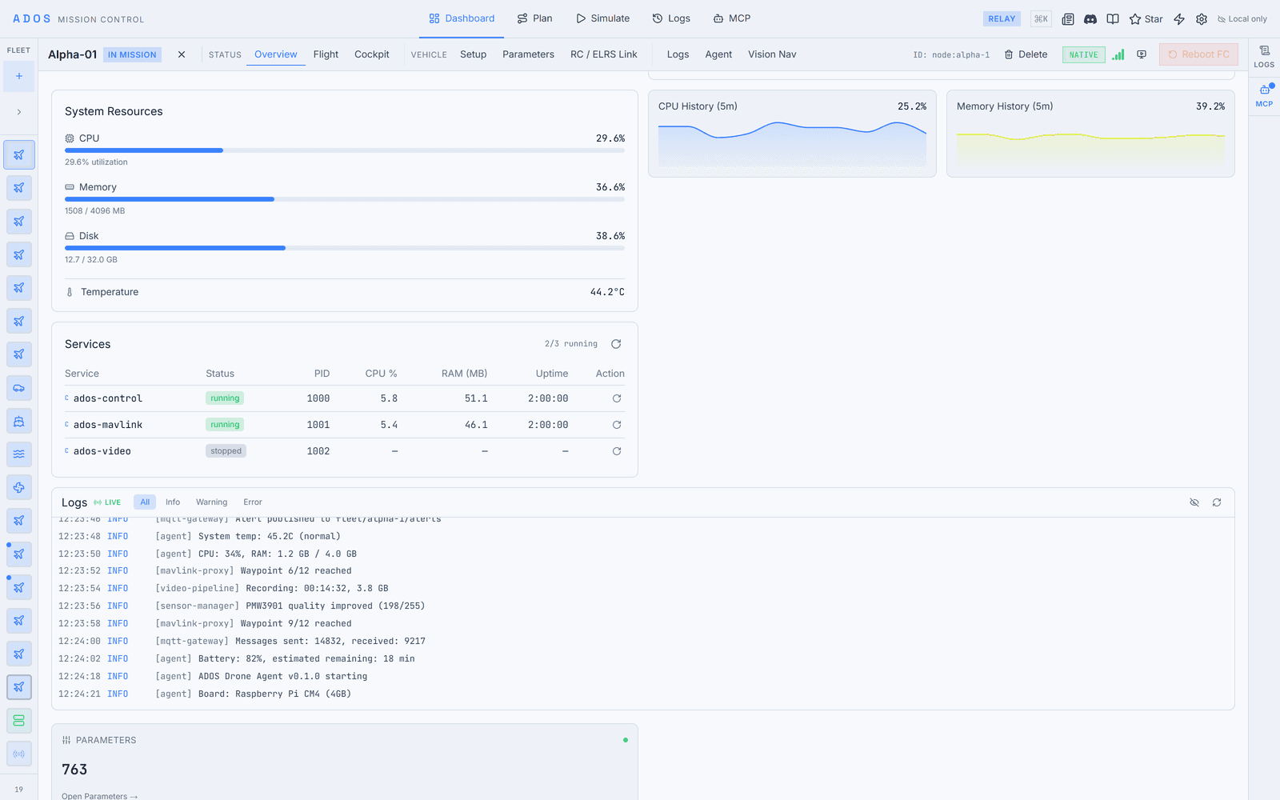Viewport: 1280px width, 800px height.
Task: Select the green server icon in sidebar
Action: click(19, 721)
